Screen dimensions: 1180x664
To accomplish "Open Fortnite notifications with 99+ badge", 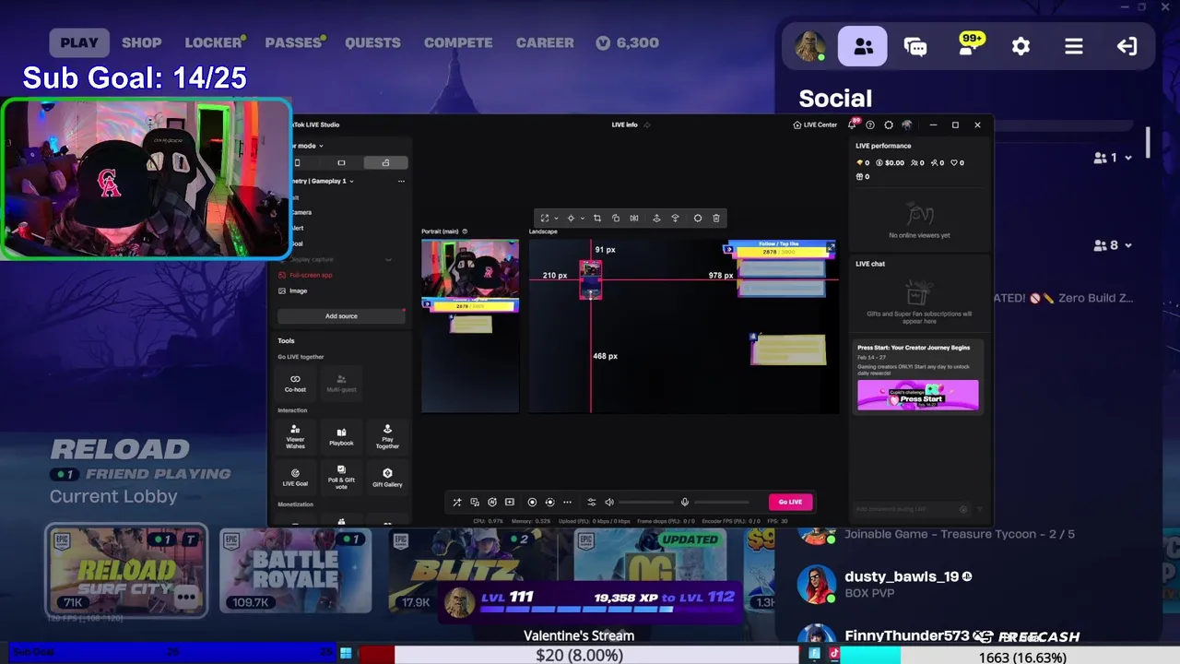I will 969,44.
